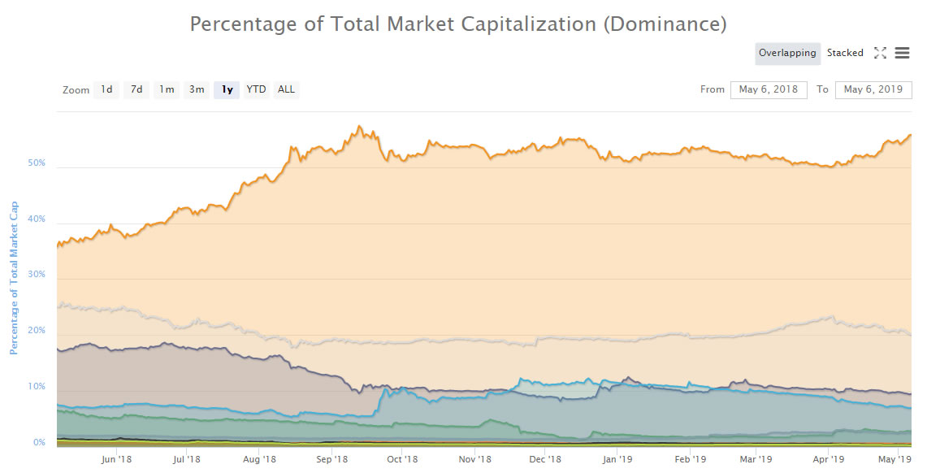The height and width of the screenshot is (473, 927).
Task: Set zoom range to 3 months
Action: (x=196, y=89)
